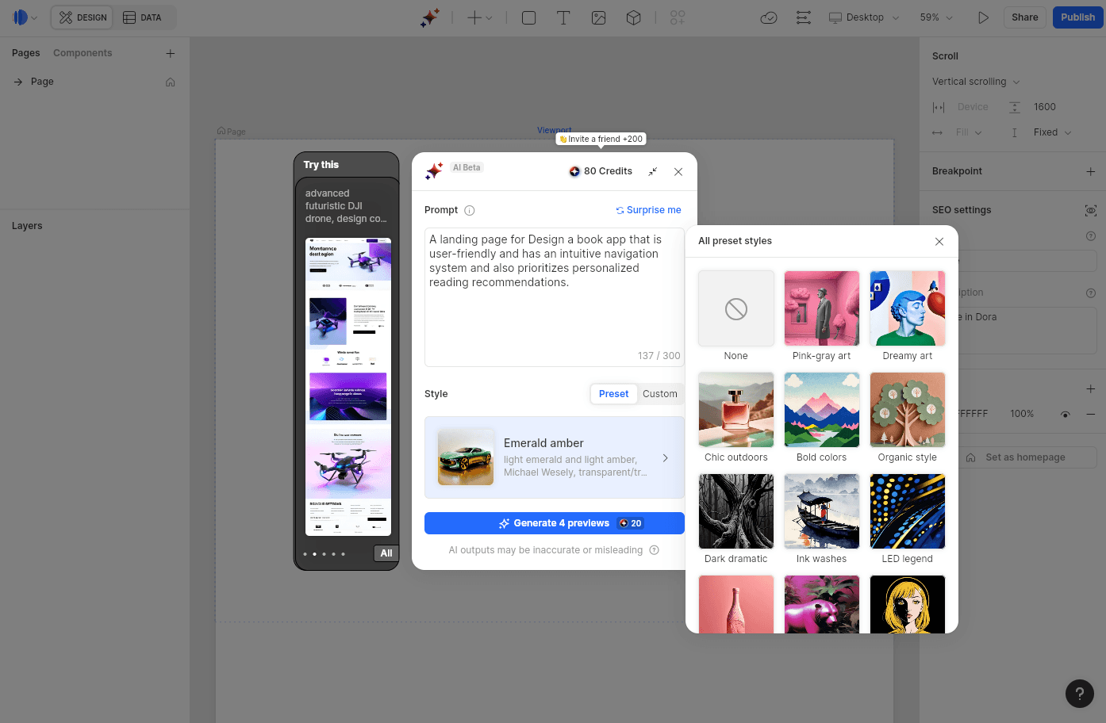The image size is (1106, 723).
Task: Select the Text tool in the top toolbar
Action: click(x=563, y=17)
